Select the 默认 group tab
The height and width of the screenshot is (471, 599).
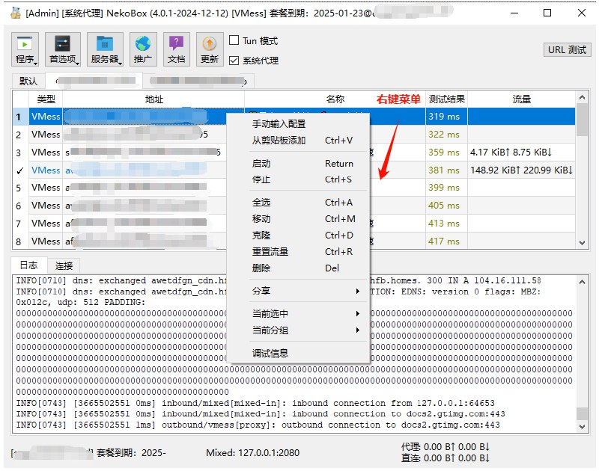28,81
